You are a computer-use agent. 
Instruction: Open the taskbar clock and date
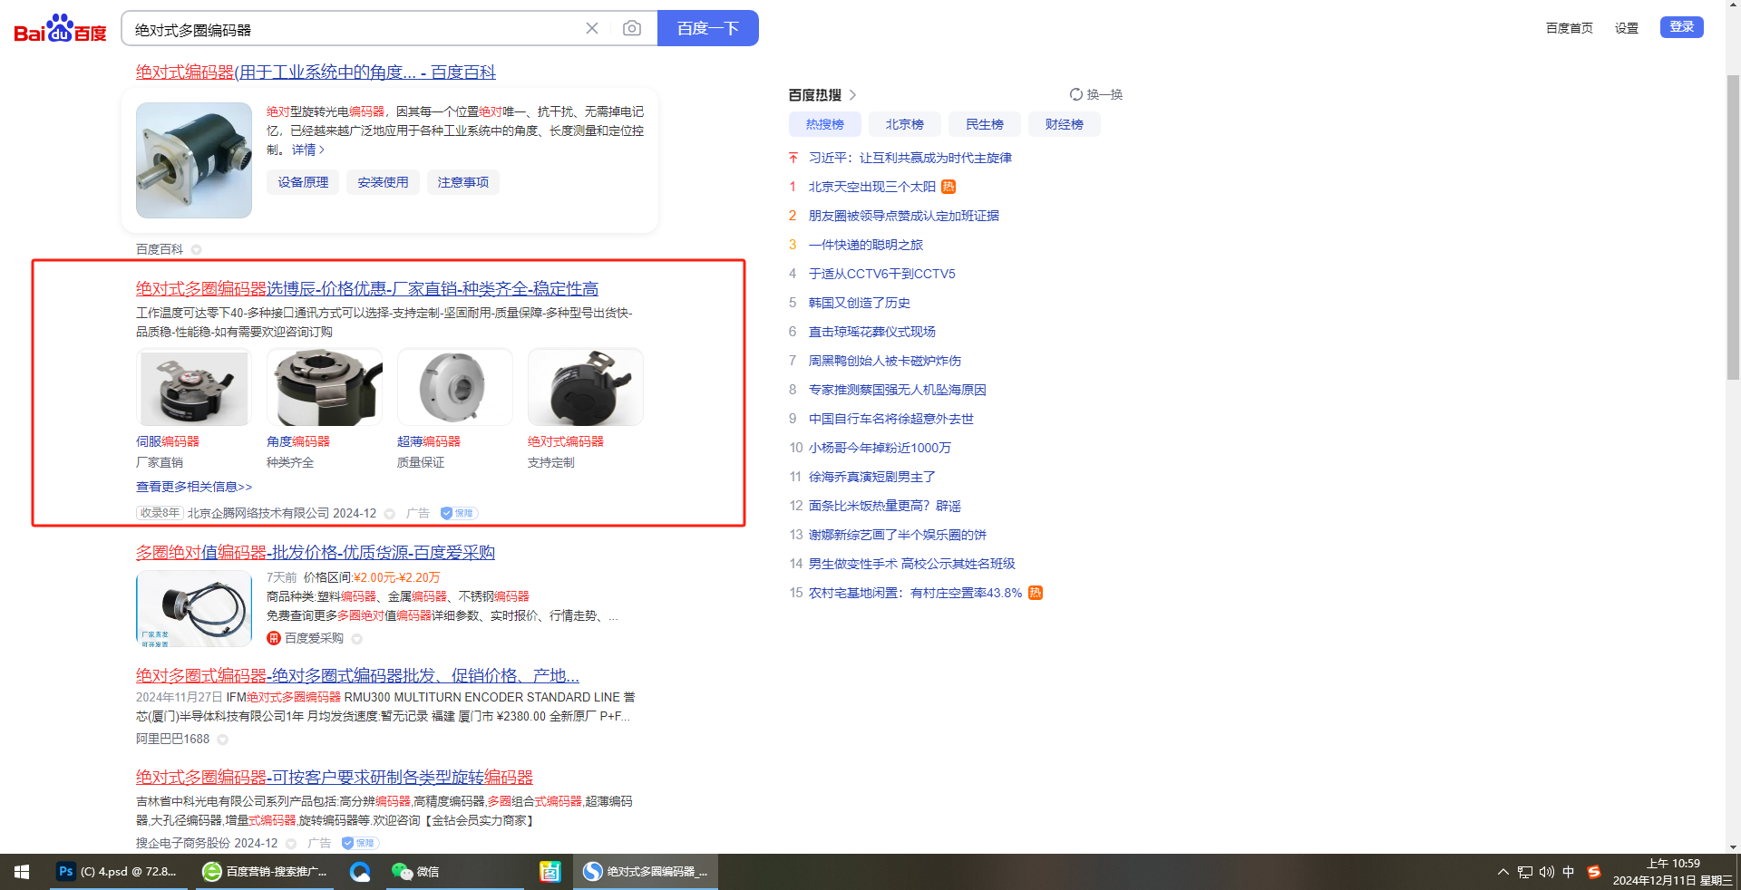coord(1673,872)
